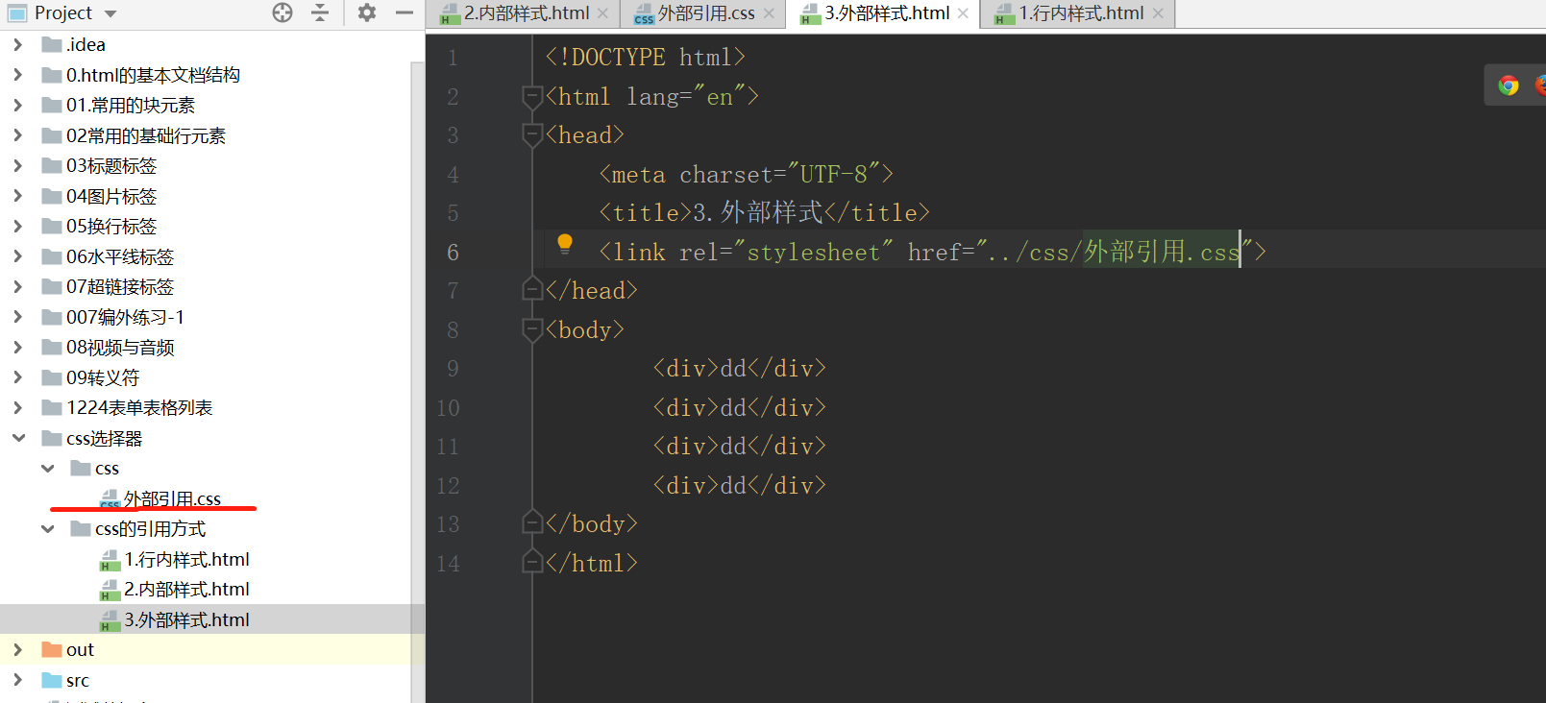The width and height of the screenshot is (1546, 703).
Task: Click the div dd code on line 12
Action: point(740,485)
